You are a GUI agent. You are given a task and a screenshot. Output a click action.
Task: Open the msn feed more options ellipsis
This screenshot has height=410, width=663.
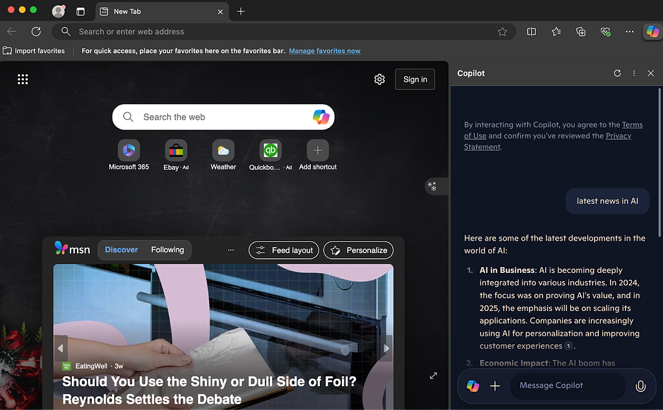click(x=231, y=250)
